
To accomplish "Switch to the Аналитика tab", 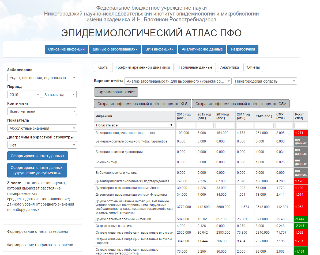I will [x=229, y=67].
